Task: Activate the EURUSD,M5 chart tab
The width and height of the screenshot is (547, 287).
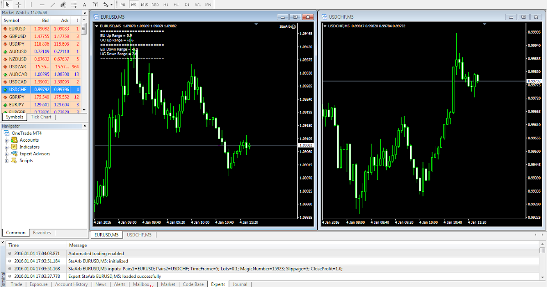Action: (107, 235)
